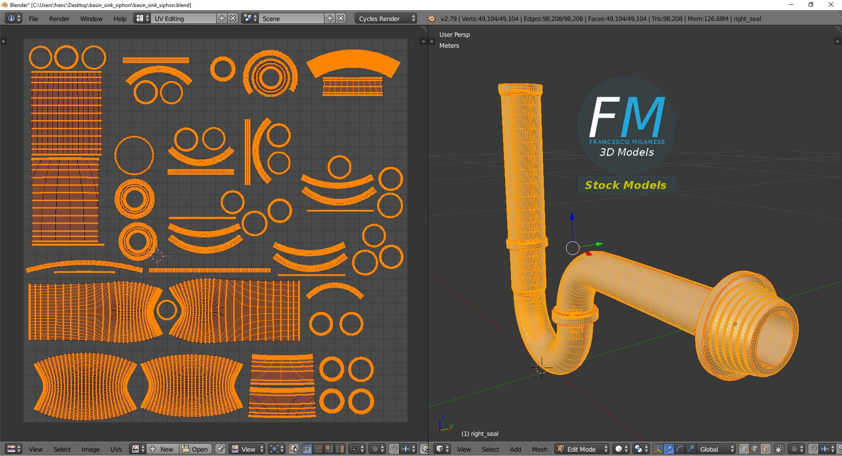Browse scenes with the scene icon
Viewport: 842px width, 456px height.
(x=250, y=18)
